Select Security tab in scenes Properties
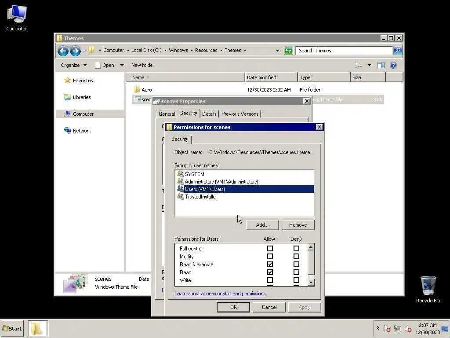 [x=189, y=113]
